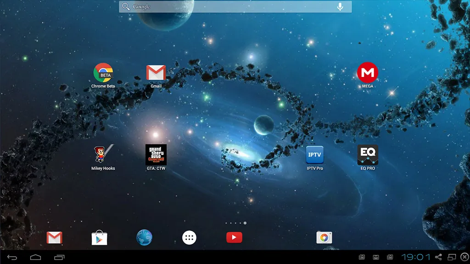Tap the share icon in system bar
The image size is (470, 264).
[438, 257]
